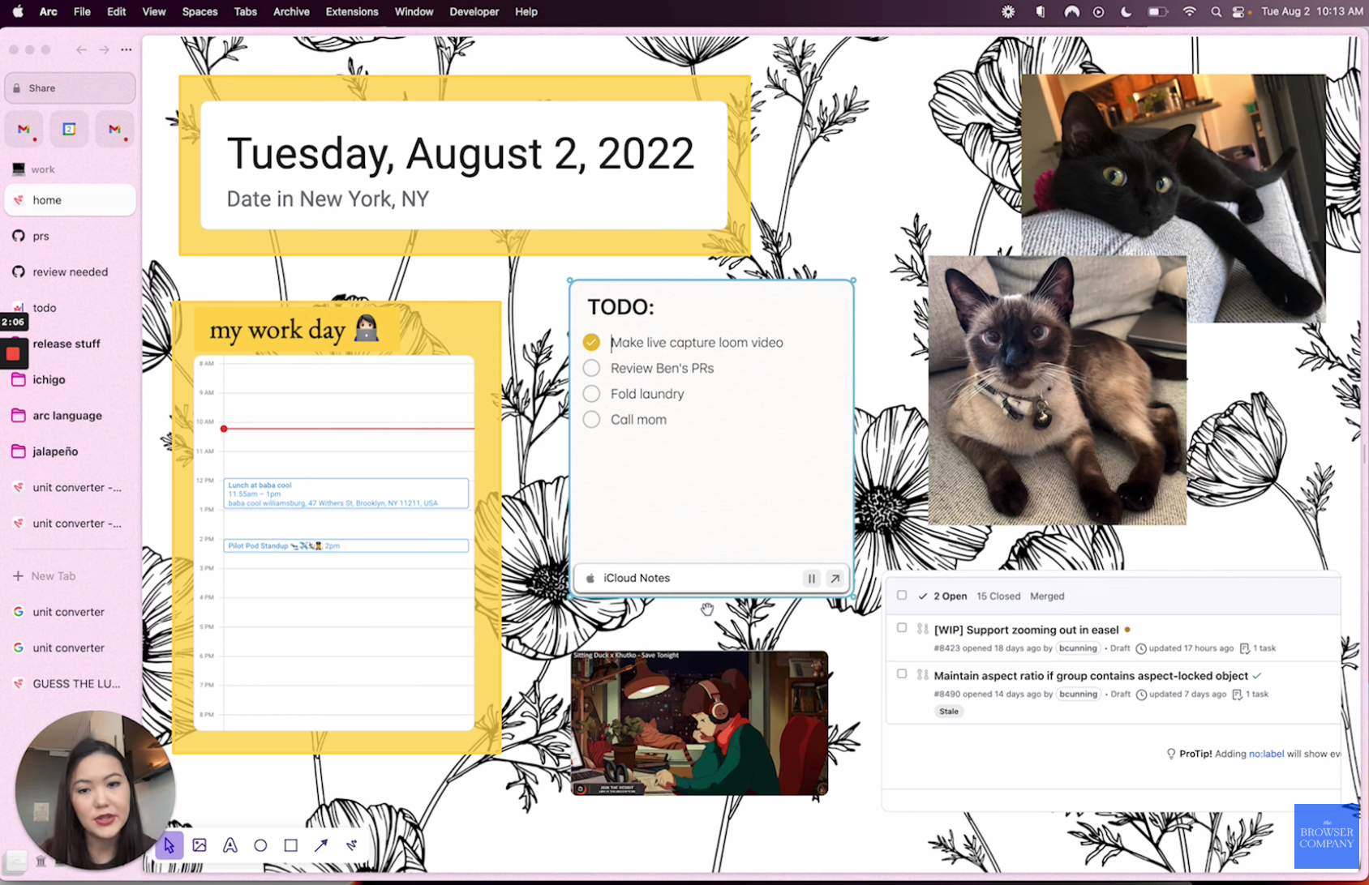Choose the square shape tool

tap(290, 845)
